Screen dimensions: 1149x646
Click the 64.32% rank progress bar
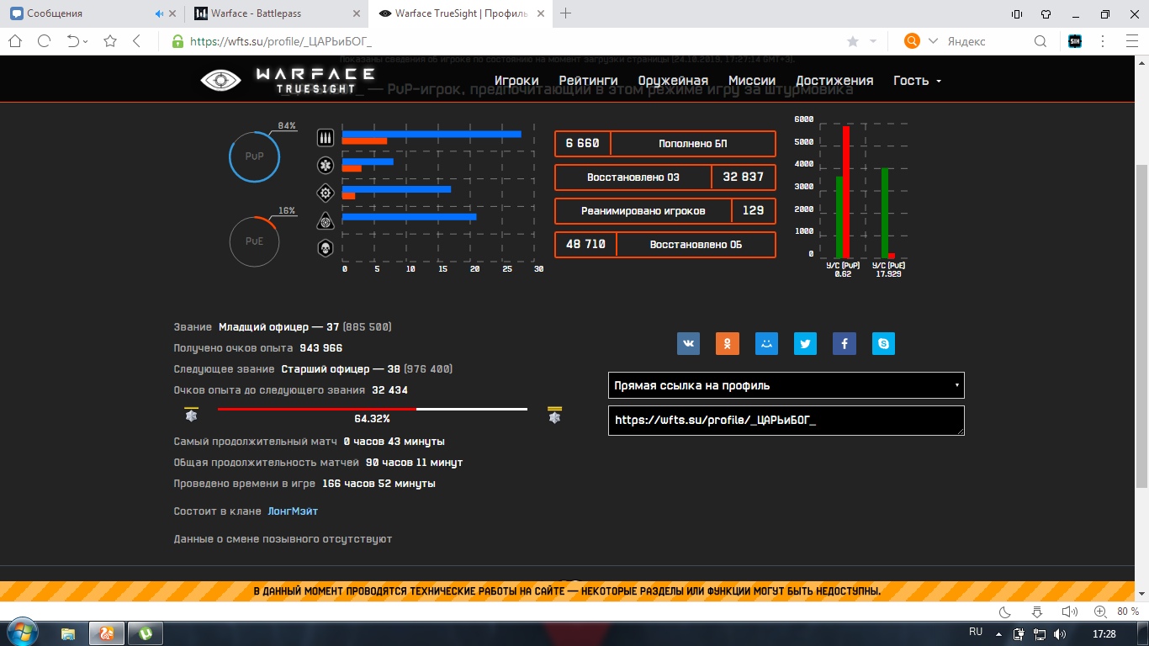(x=373, y=410)
